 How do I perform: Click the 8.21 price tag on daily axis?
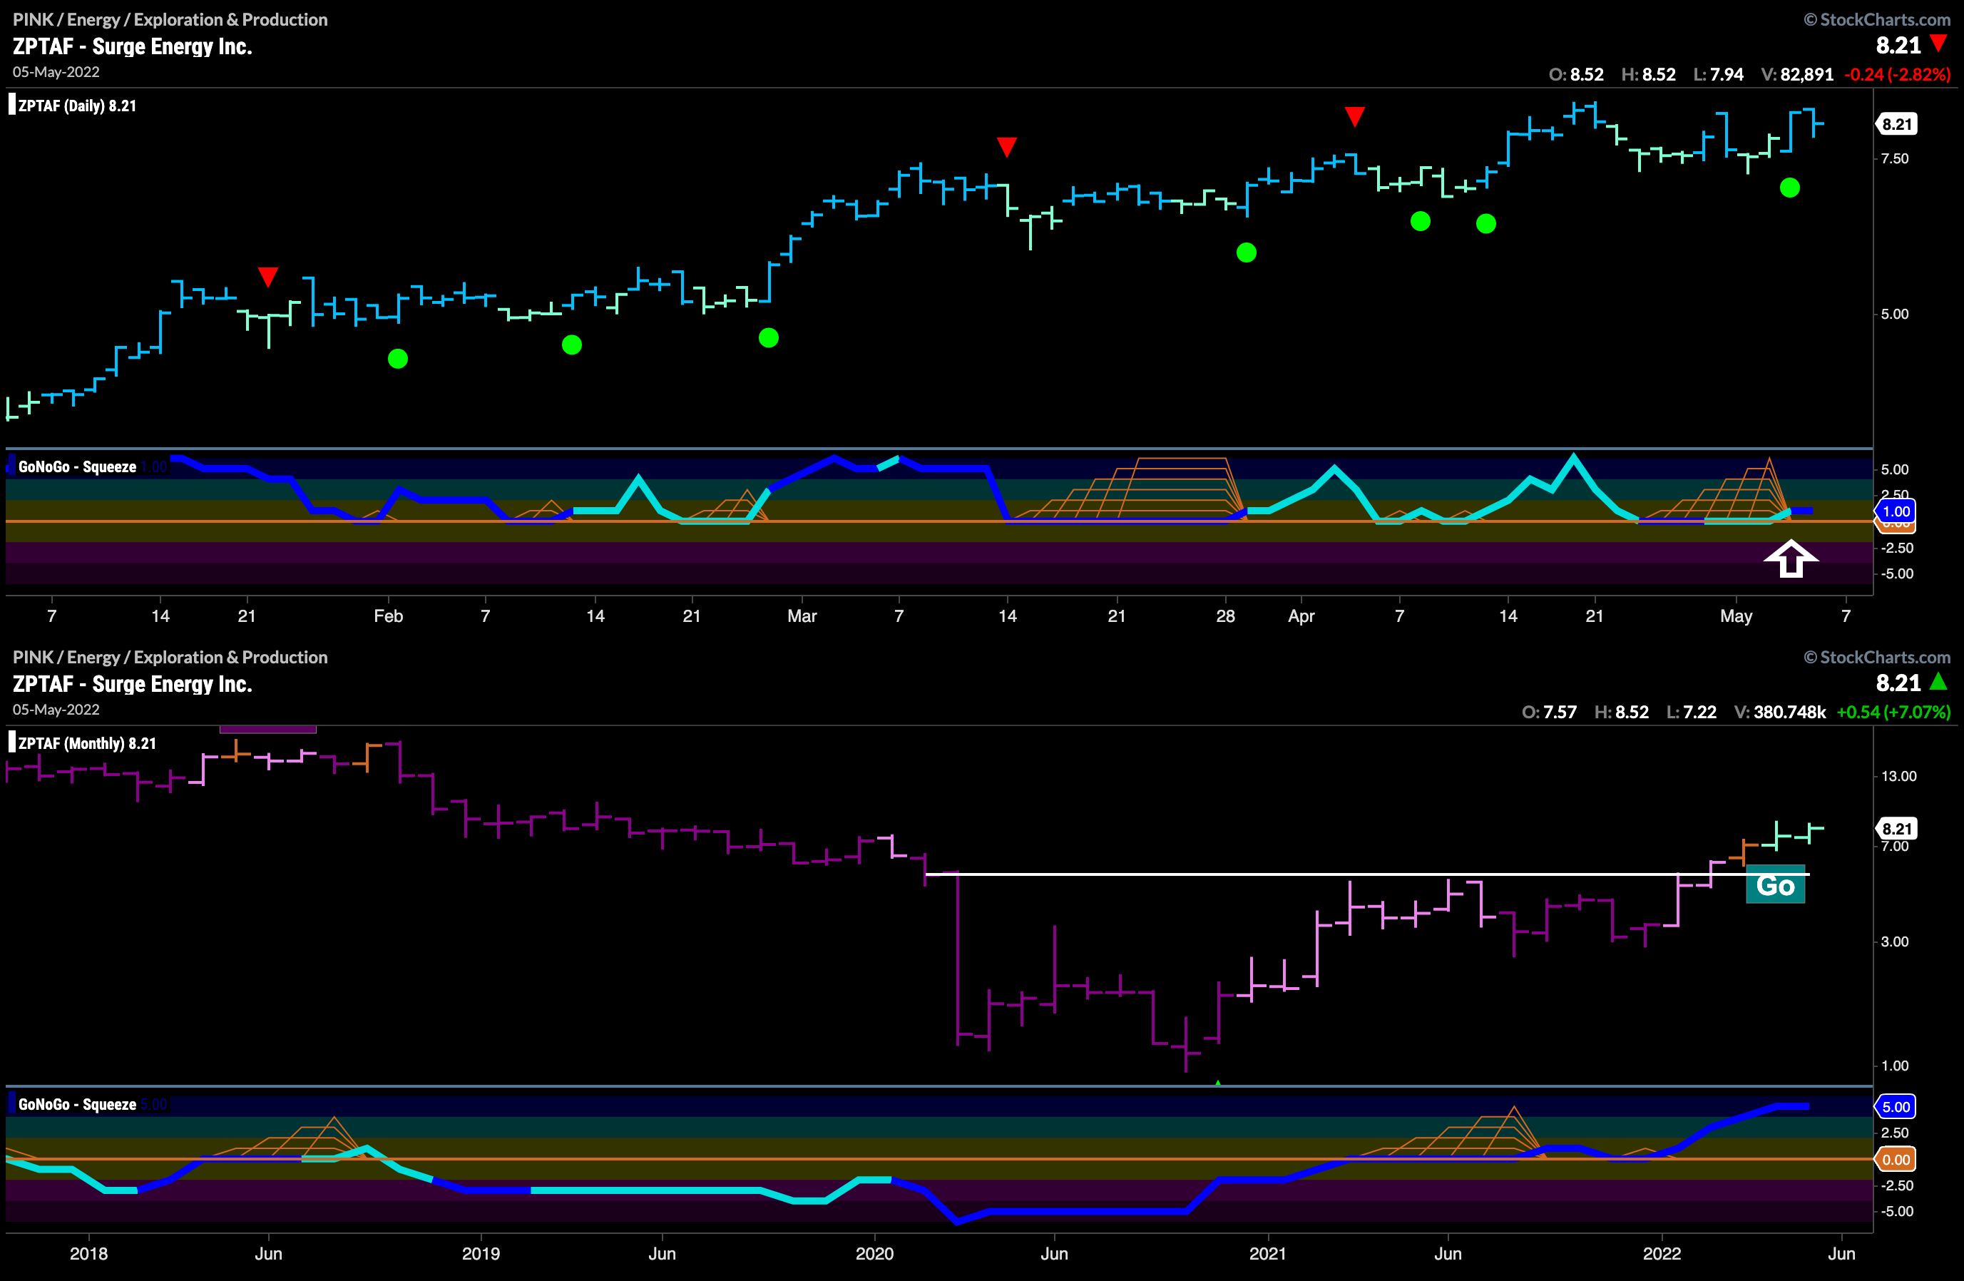tap(1896, 124)
